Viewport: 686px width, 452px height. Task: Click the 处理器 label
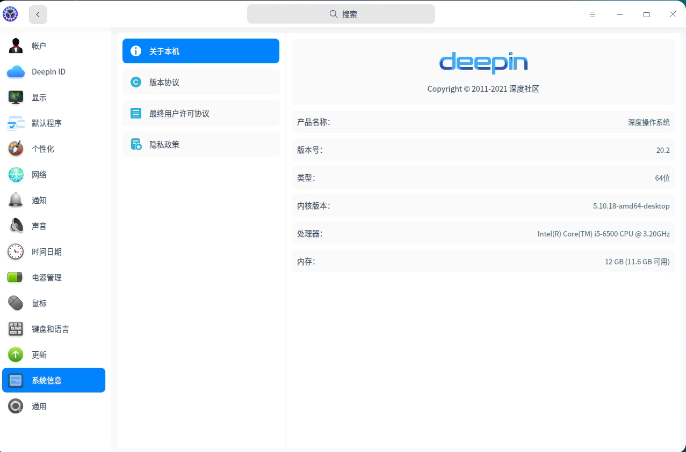[x=310, y=234]
